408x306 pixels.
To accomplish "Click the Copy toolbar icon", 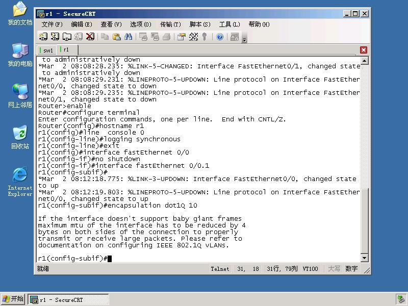I will [x=105, y=37].
